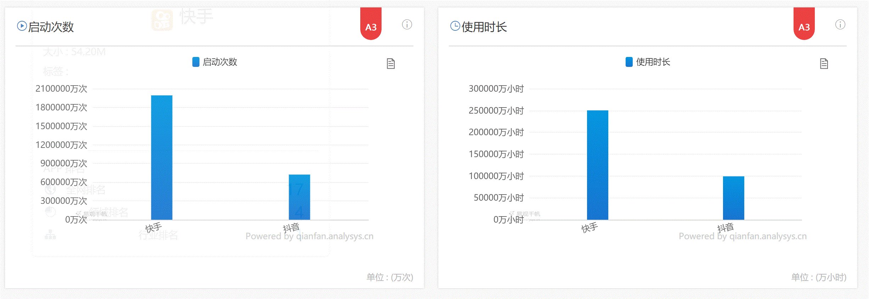
Task: Open data view icon in 使用时长 chart
Action: pos(824,64)
